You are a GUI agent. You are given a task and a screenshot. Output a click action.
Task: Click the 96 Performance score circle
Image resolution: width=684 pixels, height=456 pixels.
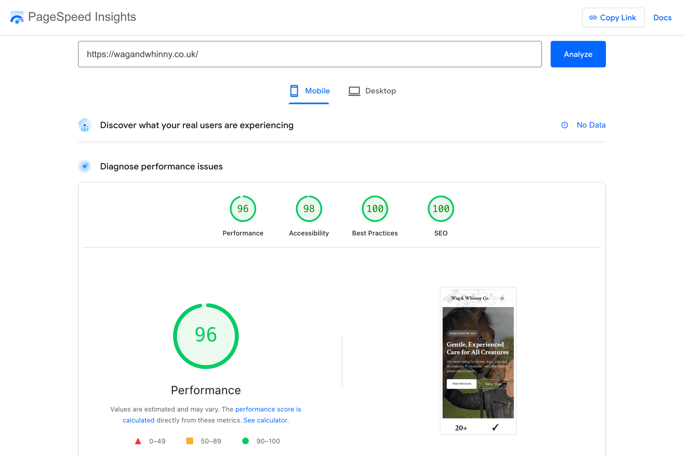click(243, 209)
